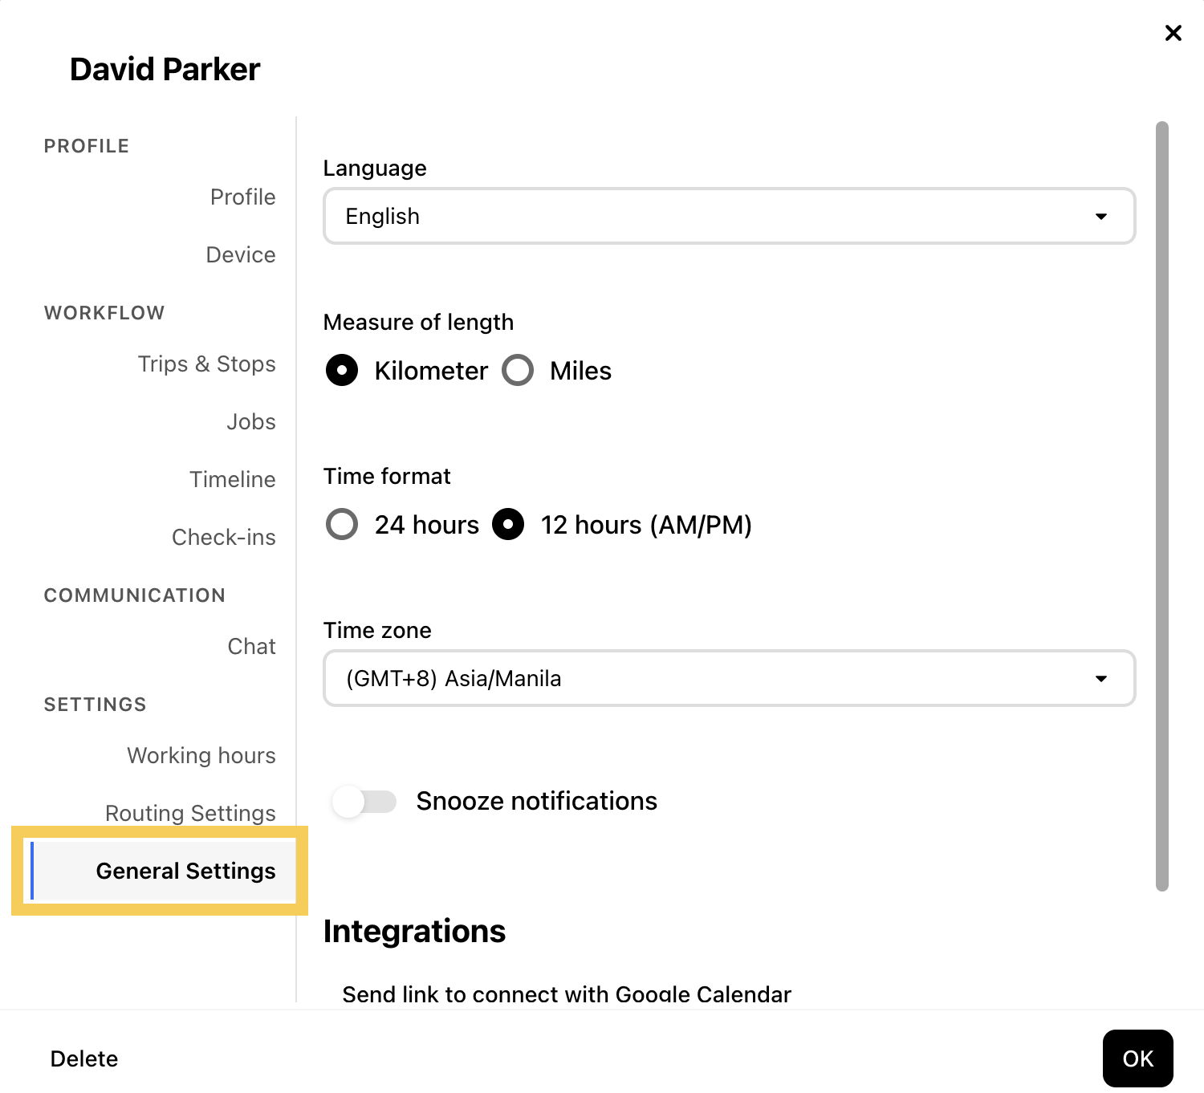Open Working hours settings
Viewport: 1204px width, 1093px height.
coord(201,755)
